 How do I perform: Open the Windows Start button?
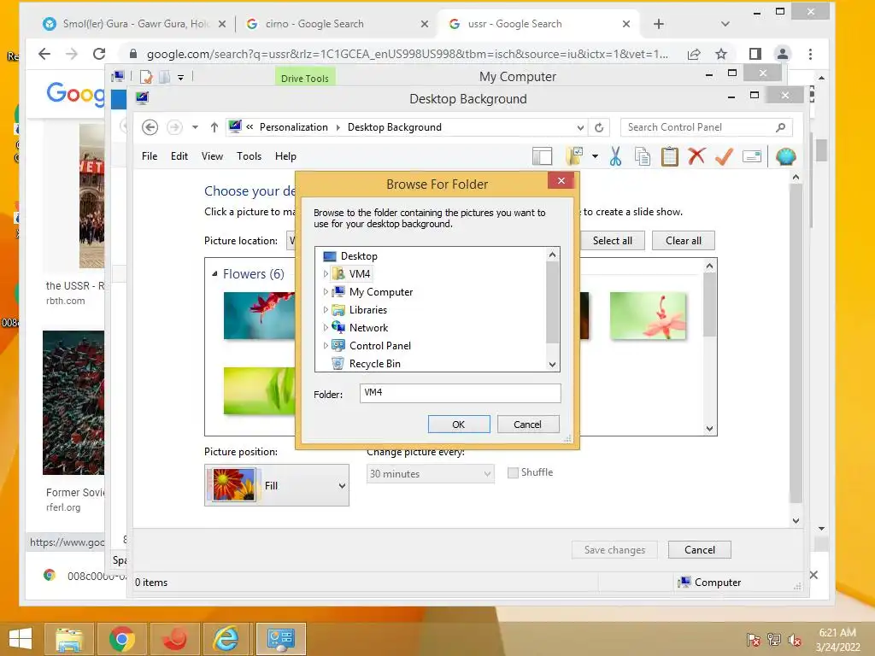click(21, 639)
